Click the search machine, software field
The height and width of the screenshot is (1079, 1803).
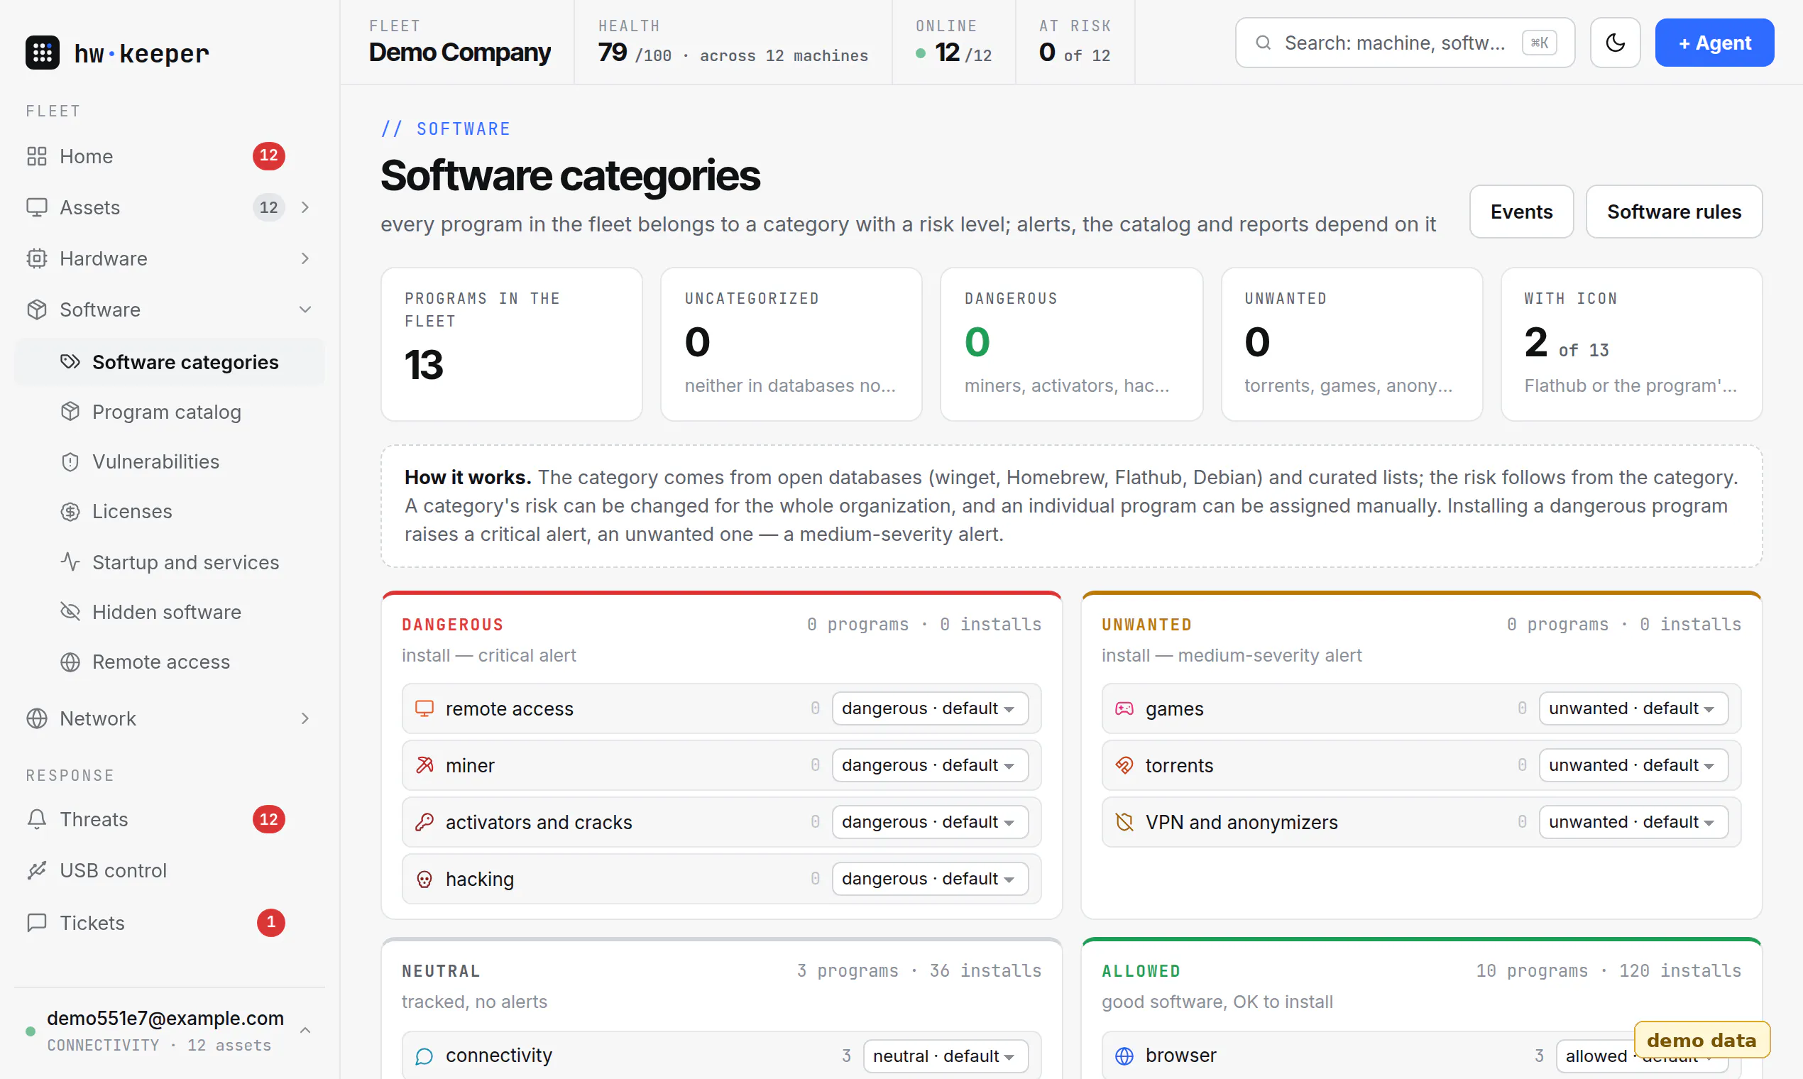pyautogui.click(x=1405, y=43)
